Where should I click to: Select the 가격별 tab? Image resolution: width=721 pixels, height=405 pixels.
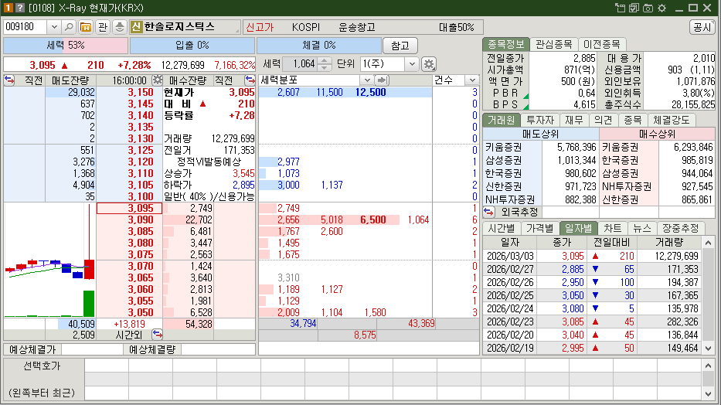[539, 228]
